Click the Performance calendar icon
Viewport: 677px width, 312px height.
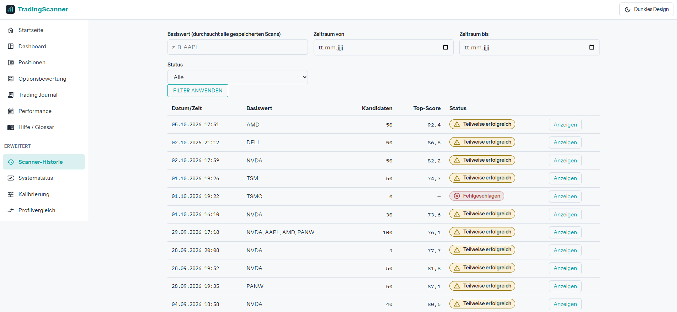(x=11, y=111)
